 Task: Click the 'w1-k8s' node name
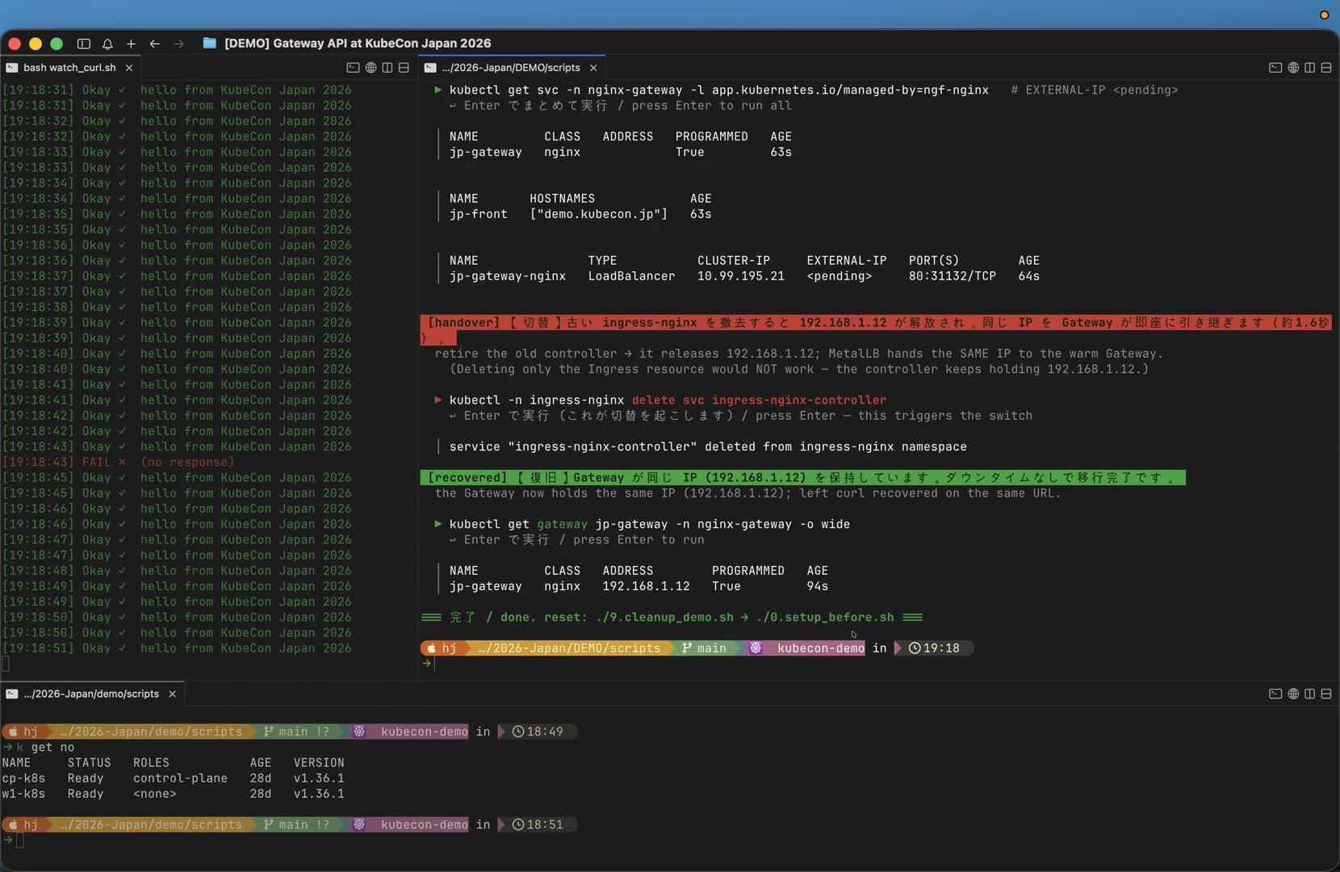tap(23, 794)
